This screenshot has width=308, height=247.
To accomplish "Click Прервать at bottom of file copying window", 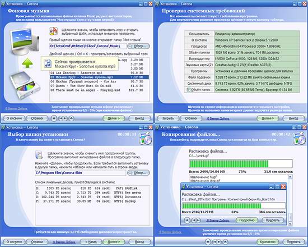I will pyautogui.click(x=293, y=242).
